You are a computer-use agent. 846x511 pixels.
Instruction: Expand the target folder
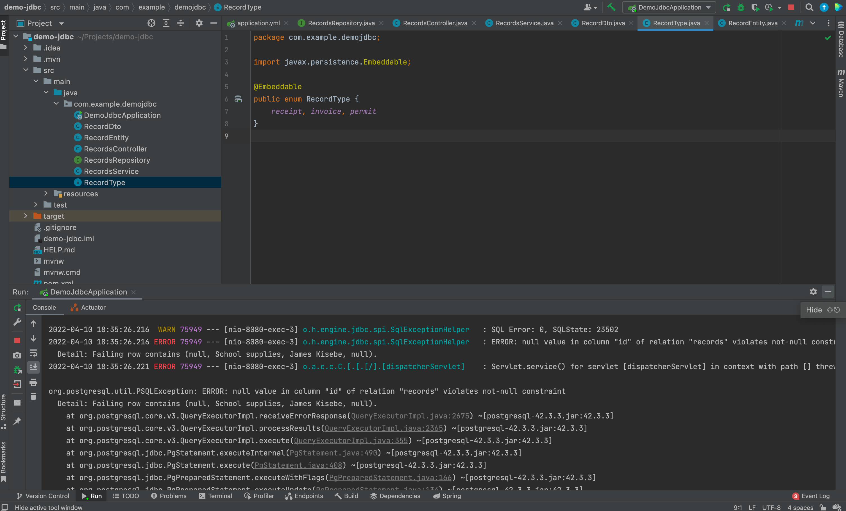click(x=25, y=216)
